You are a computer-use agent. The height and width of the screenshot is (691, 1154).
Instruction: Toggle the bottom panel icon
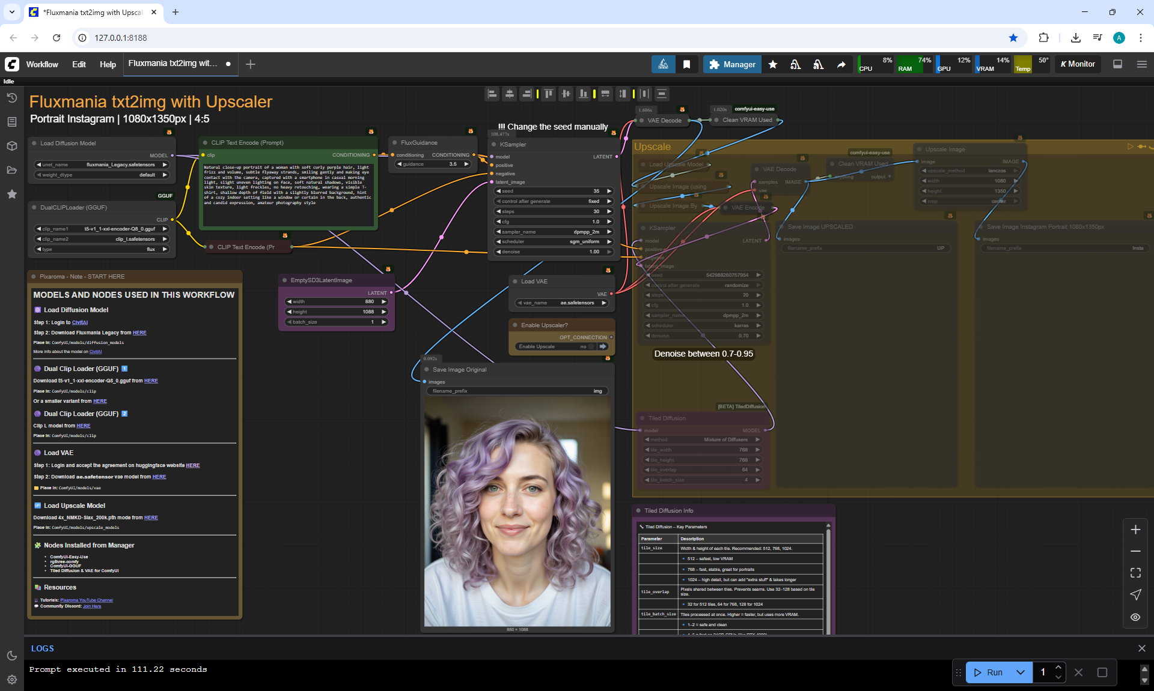pyautogui.click(x=1117, y=64)
